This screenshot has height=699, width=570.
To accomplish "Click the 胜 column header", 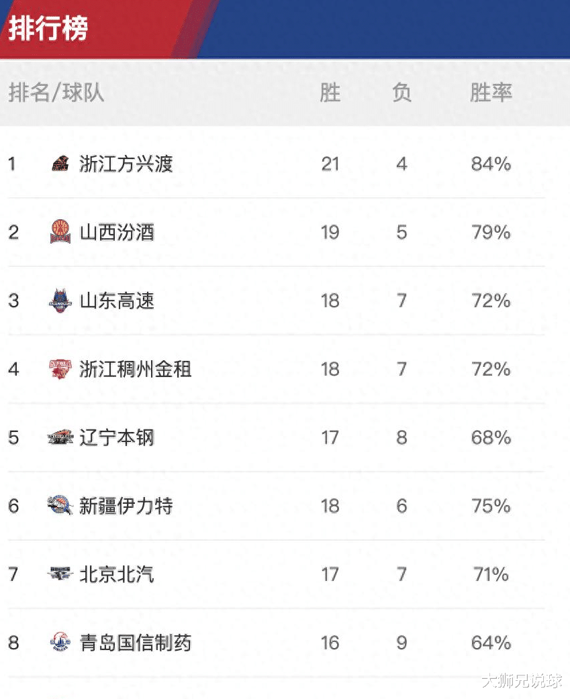I will click(x=330, y=93).
